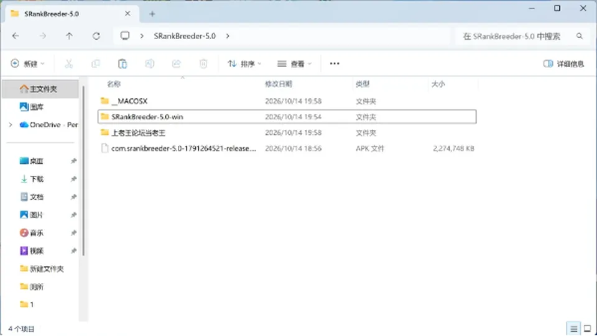
Task: Unpin Downloads (下载) via its pin icon
Action: (73, 179)
